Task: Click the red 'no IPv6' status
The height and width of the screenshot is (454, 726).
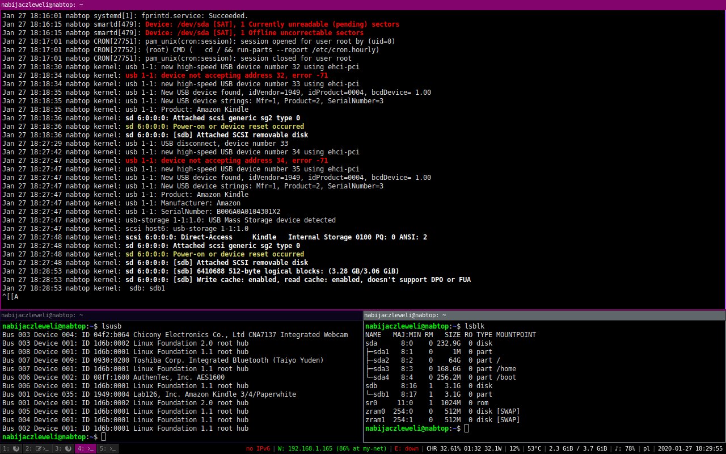Action: [x=258, y=449]
